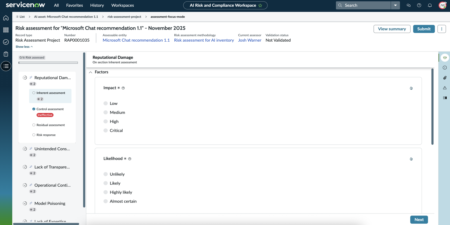Open the chat conversations icon
The image size is (450, 225).
[x=409, y=5]
